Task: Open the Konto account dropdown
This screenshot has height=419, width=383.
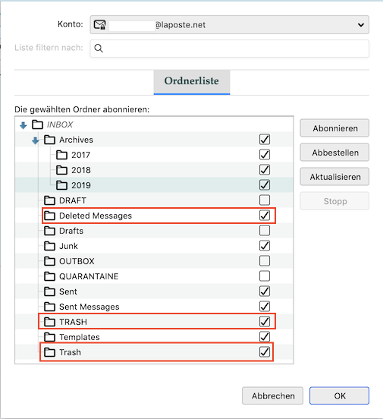Action: 230,25
